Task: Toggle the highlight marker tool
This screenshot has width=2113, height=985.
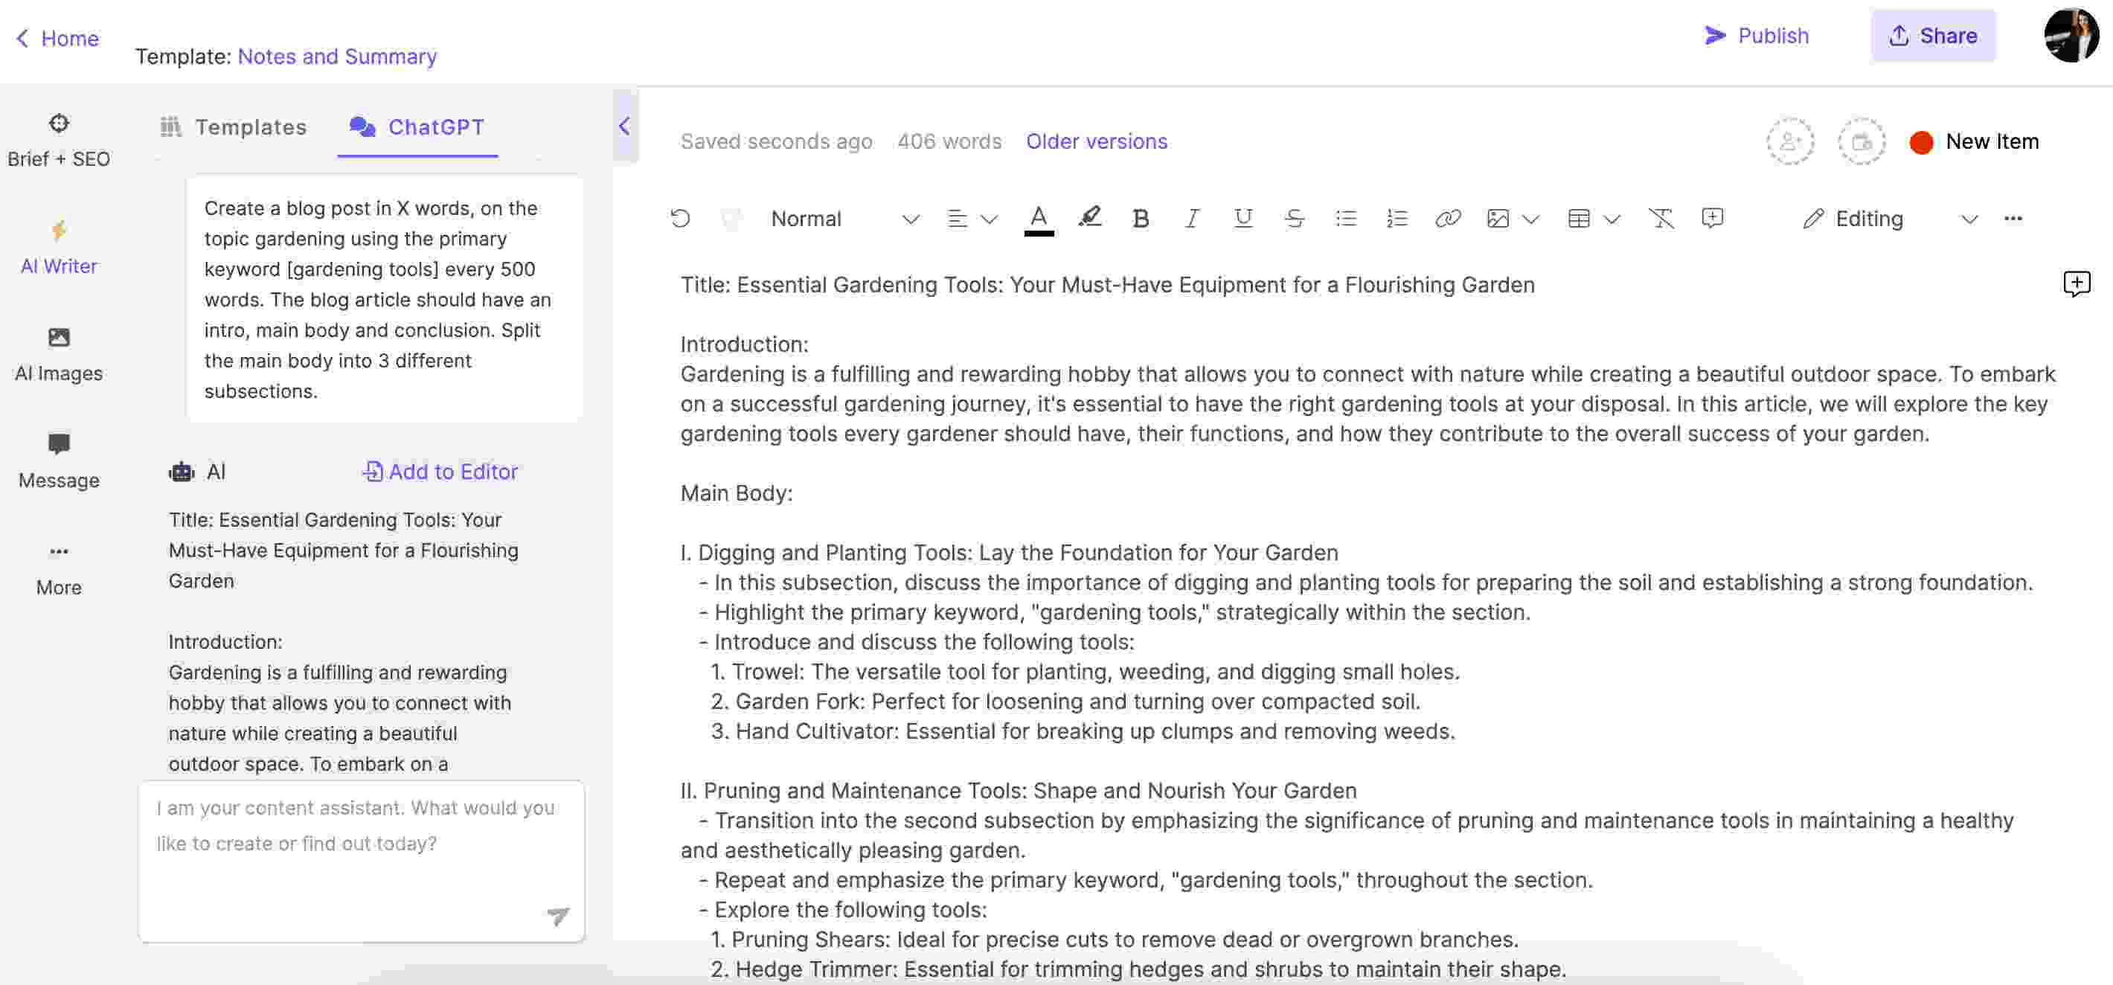Action: 1090,217
